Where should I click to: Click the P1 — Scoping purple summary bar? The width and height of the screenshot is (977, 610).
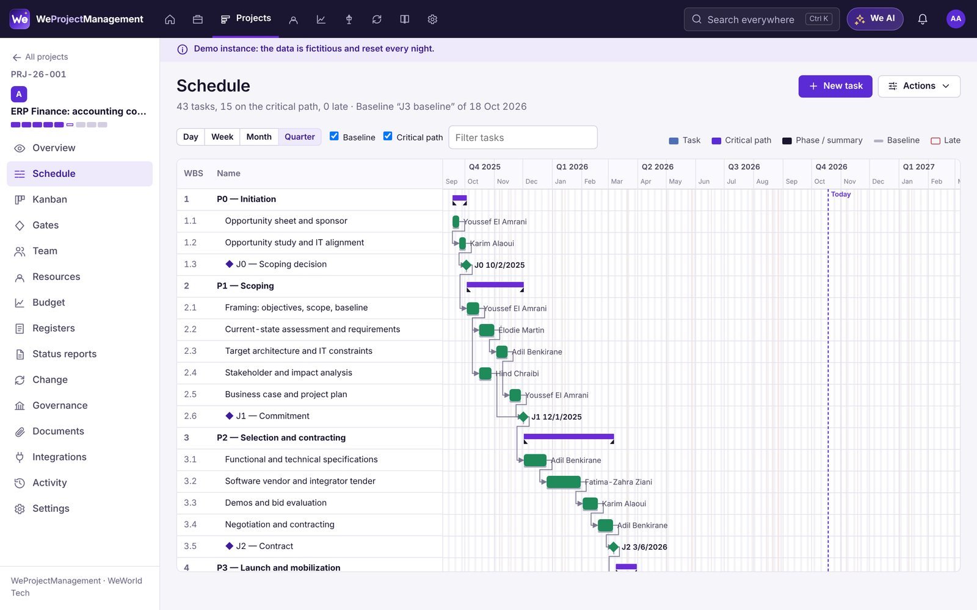[495, 285]
